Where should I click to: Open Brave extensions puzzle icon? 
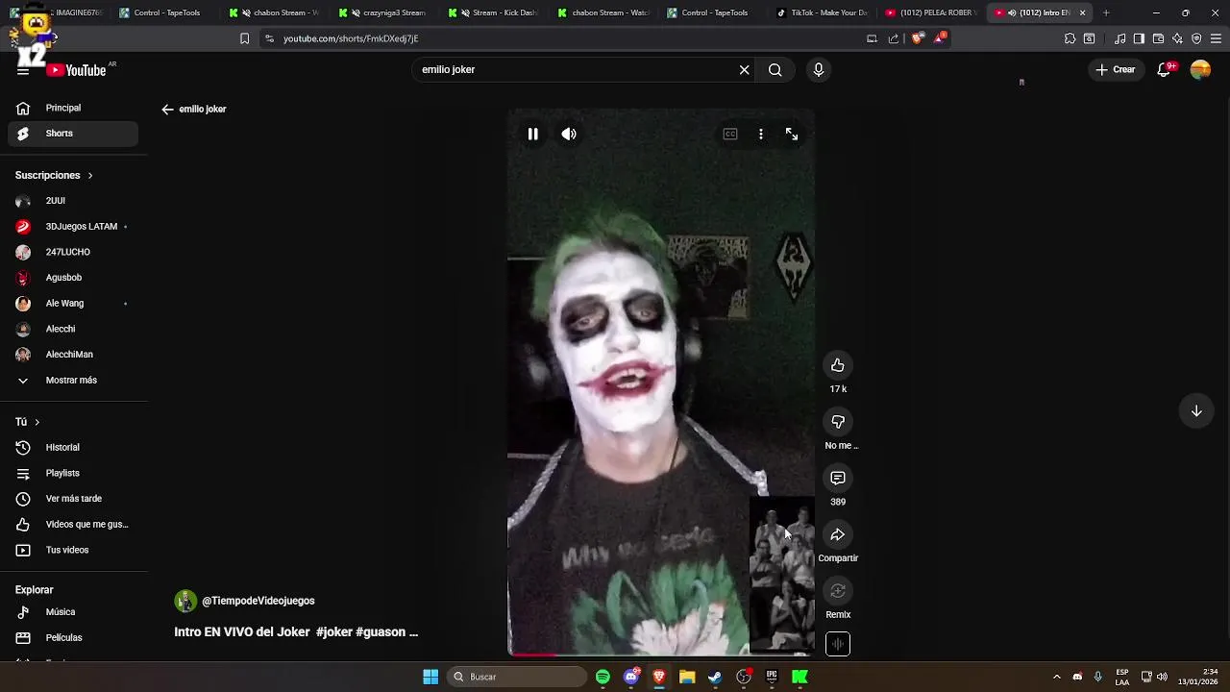(x=1070, y=38)
